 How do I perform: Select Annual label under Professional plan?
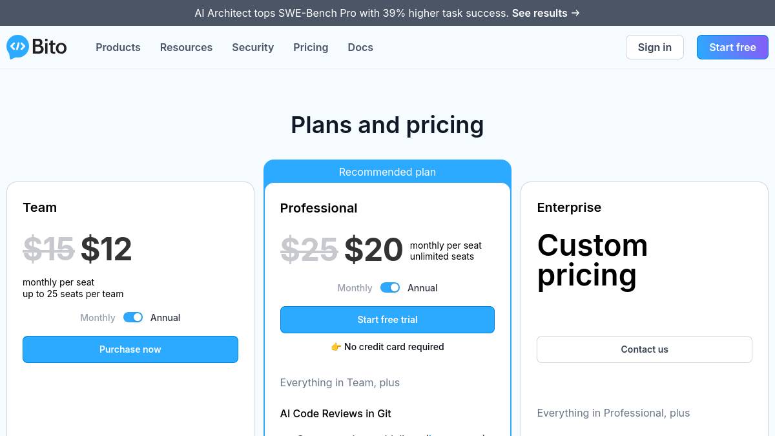pyautogui.click(x=422, y=288)
